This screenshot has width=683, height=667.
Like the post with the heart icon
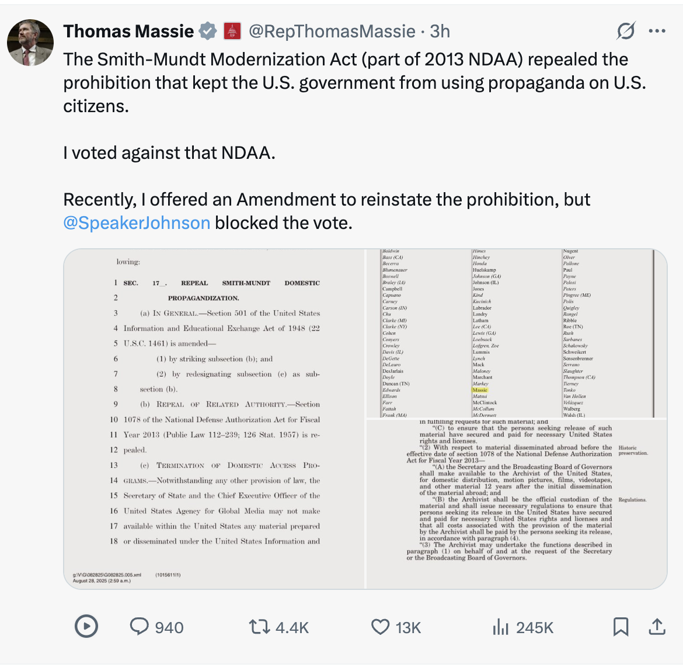tap(381, 627)
